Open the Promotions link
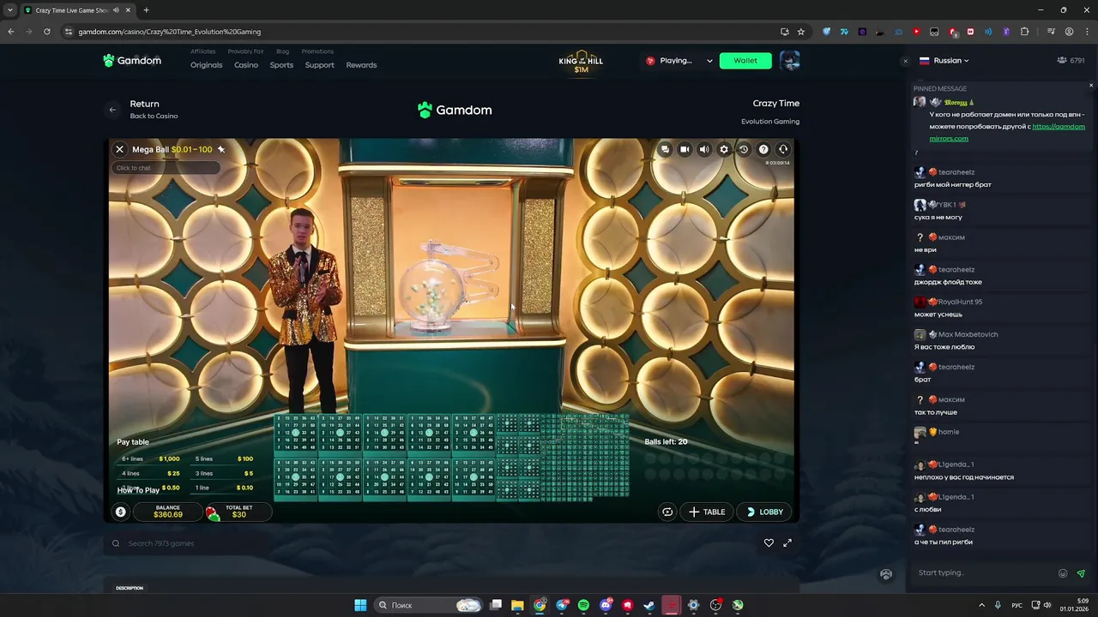This screenshot has width=1098, height=617. [x=317, y=51]
